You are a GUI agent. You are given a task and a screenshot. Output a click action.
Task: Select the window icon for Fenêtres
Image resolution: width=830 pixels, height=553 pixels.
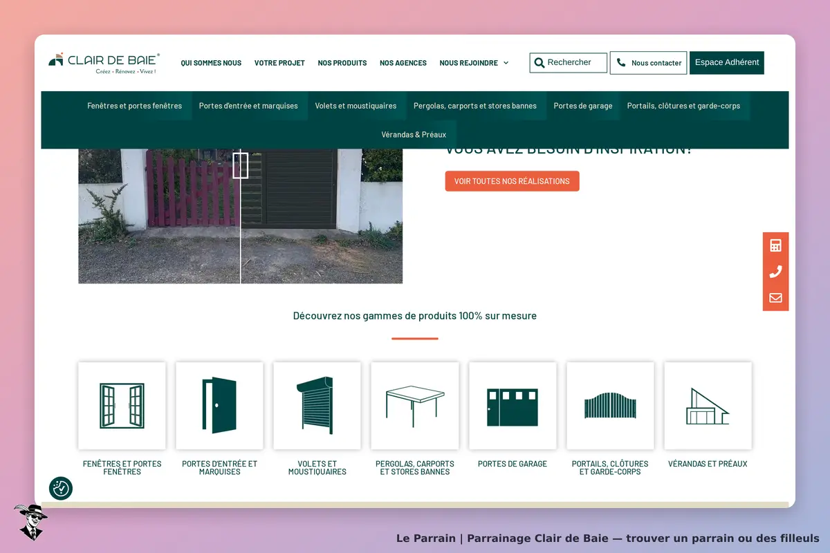click(122, 406)
